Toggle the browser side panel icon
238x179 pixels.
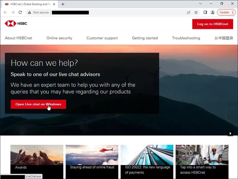click(x=205, y=12)
